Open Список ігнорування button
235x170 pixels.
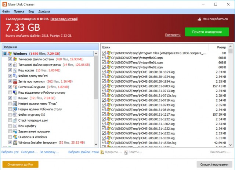coord(214,164)
